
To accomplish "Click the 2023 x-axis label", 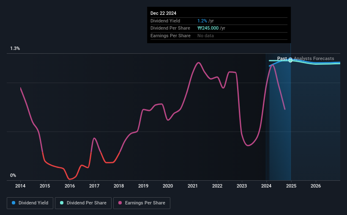I will 242,186.
